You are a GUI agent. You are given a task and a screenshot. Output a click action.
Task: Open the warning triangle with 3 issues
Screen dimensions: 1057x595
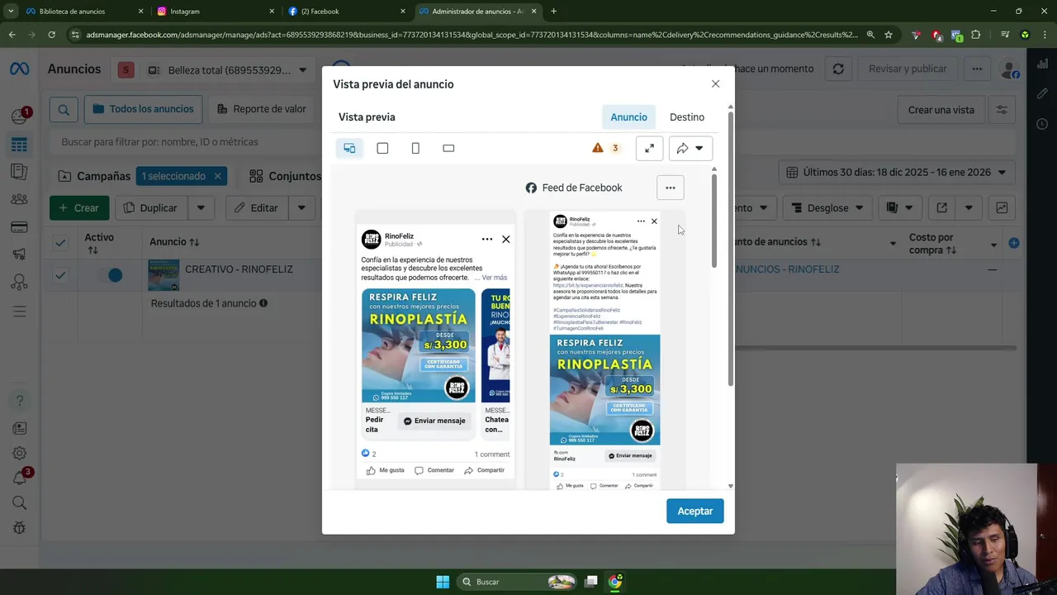[604, 148]
